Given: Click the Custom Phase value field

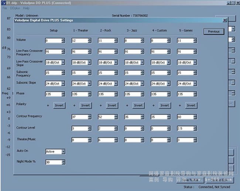Looking at the screenshot, I should 158,94.
